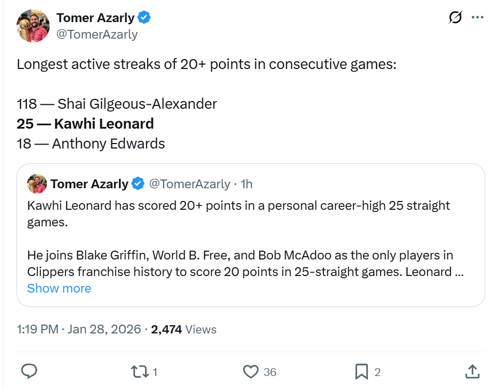This screenshot has width=493, height=387.
Task: Click the reply comment icon
Action: [x=29, y=372]
